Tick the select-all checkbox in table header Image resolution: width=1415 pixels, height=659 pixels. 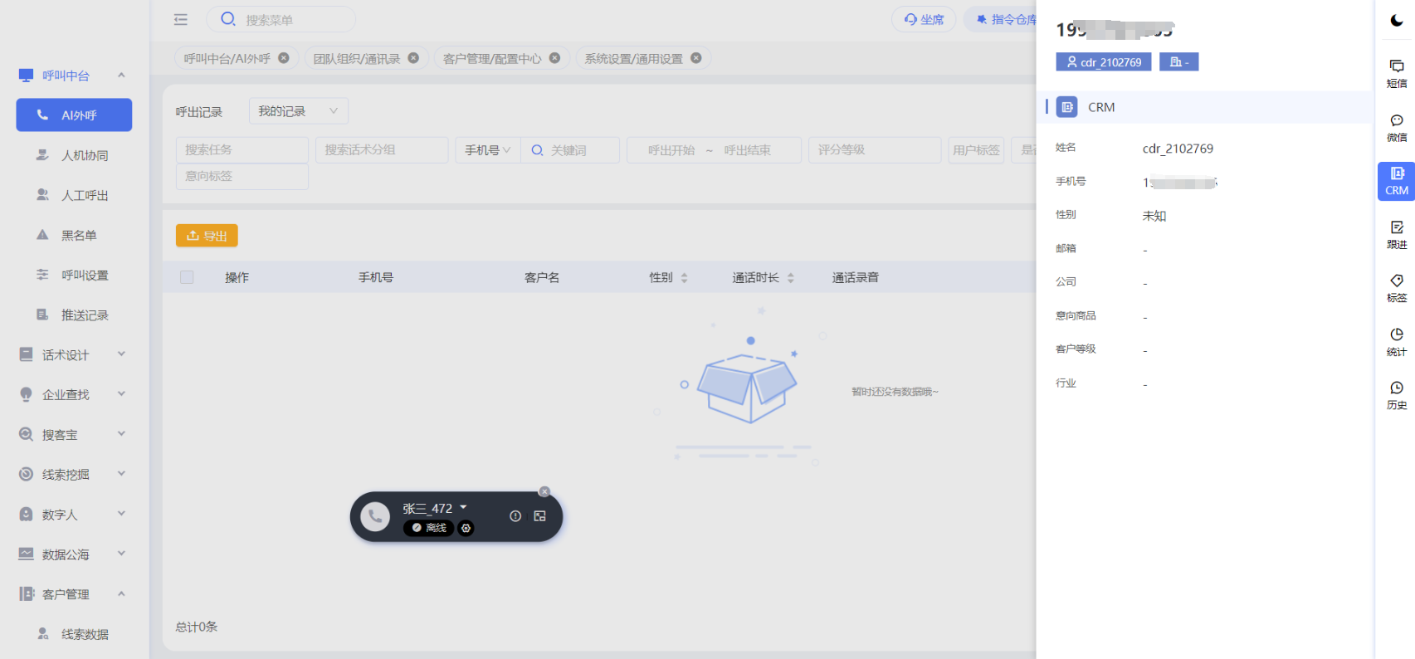tap(187, 277)
